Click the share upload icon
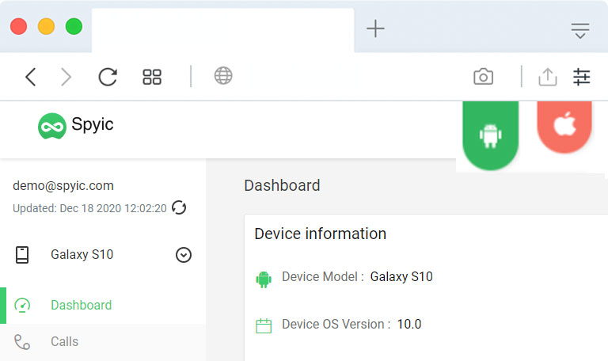 [548, 77]
